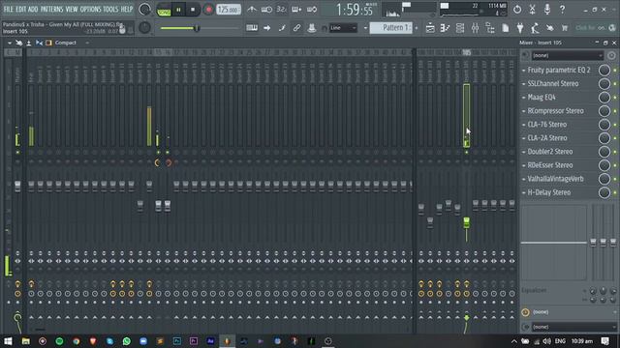
Task: Open Fruity parametric EQ 2 slot
Action: 559,70
